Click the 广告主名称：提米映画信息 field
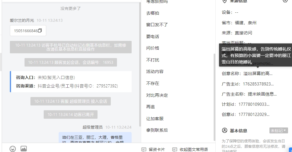 [249, 94]
